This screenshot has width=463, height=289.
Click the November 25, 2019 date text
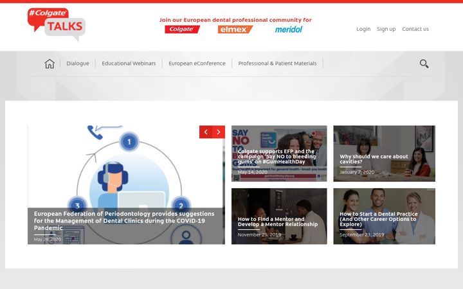pos(259,235)
